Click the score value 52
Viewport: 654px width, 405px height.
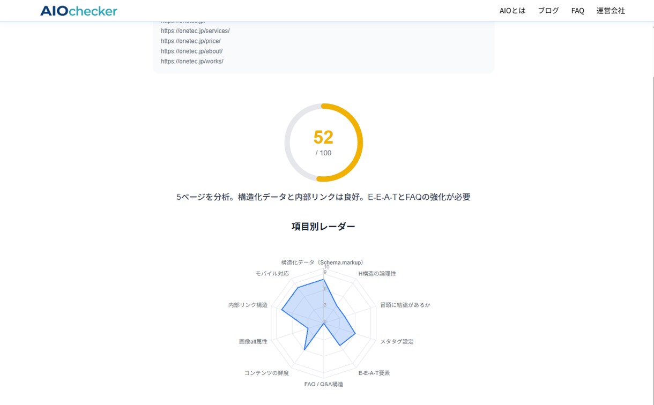(x=323, y=138)
